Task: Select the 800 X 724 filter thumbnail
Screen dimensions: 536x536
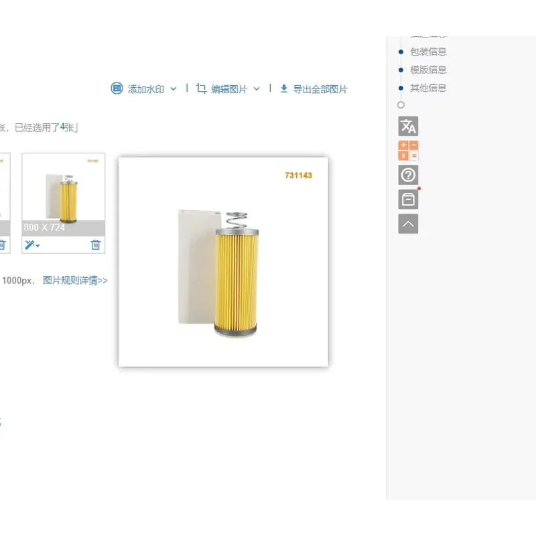Action: pyautogui.click(x=63, y=195)
